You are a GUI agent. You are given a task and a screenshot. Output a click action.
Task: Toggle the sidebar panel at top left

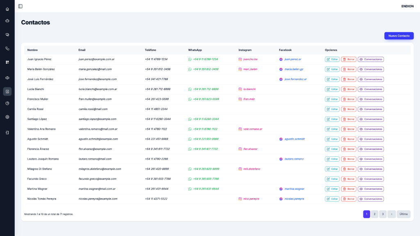tap(21, 6)
